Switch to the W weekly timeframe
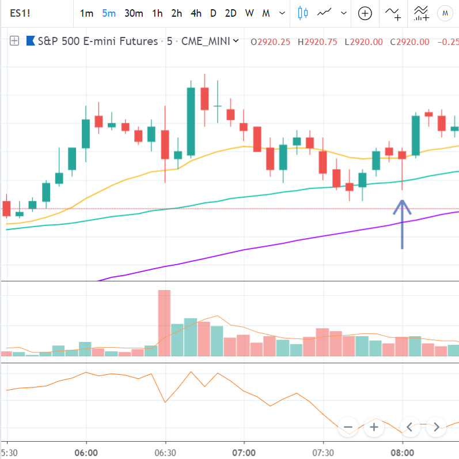 point(249,13)
